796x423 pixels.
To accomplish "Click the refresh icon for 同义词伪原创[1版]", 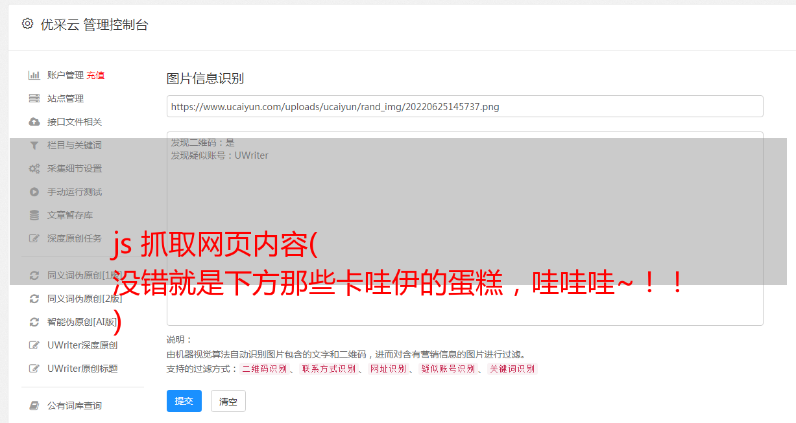I will pos(34,275).
